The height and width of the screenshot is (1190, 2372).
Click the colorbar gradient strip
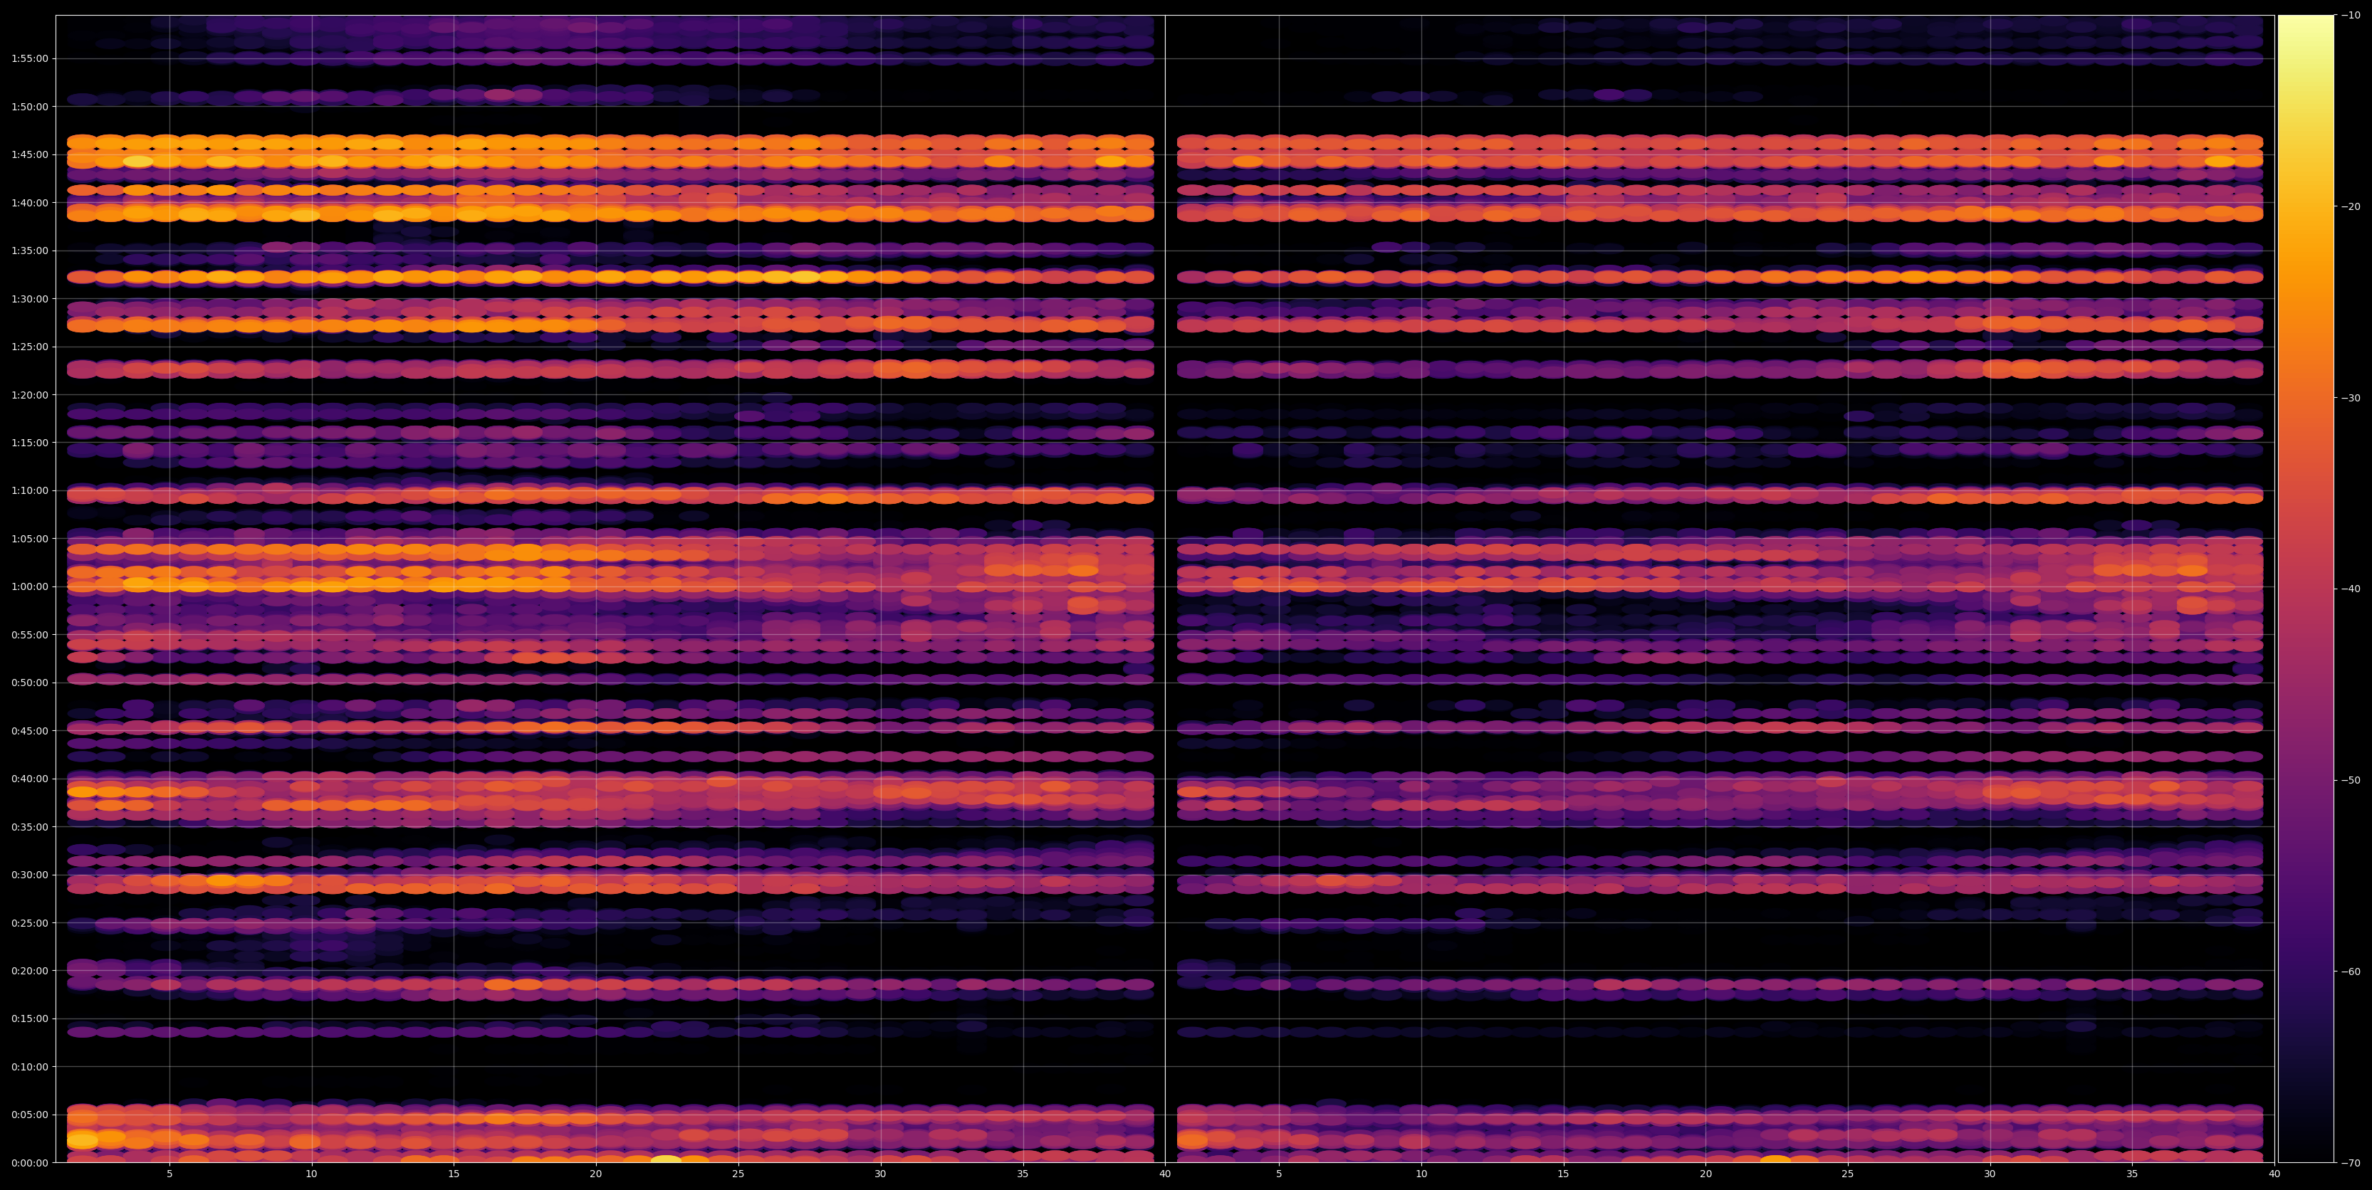(x=2306, y=589)
